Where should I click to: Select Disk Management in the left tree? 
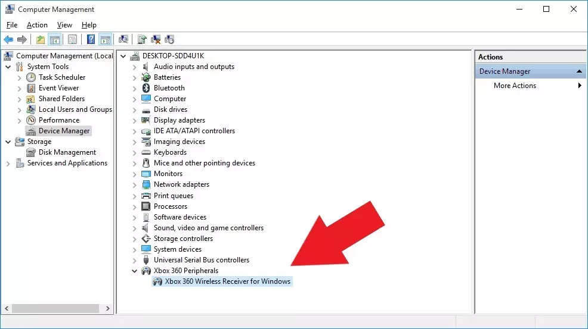tap(67, 152)
